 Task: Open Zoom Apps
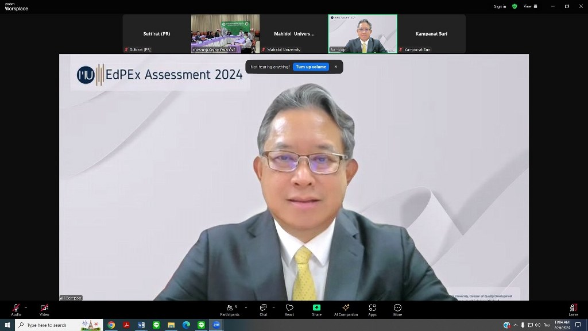tap(372, 310)
